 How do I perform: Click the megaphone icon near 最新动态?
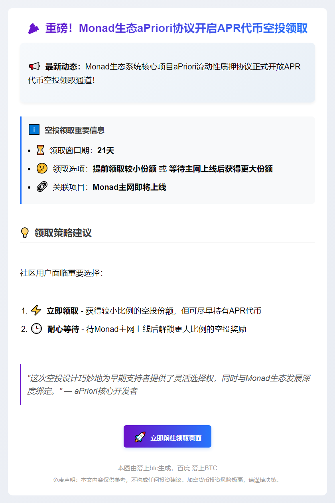pos(34,66)
